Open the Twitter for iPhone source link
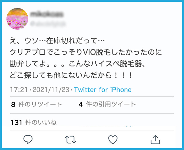 point(103,90)
